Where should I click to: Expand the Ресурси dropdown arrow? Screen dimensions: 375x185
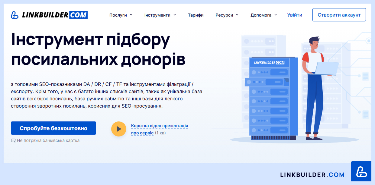[237, 15]
